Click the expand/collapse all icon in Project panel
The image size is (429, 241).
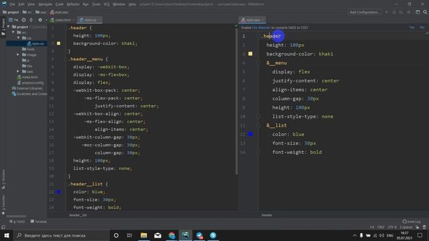(31, 20)
